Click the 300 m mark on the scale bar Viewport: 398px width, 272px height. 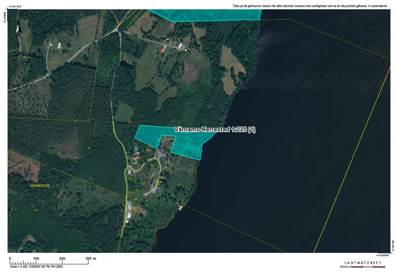(x=91, y=259)
